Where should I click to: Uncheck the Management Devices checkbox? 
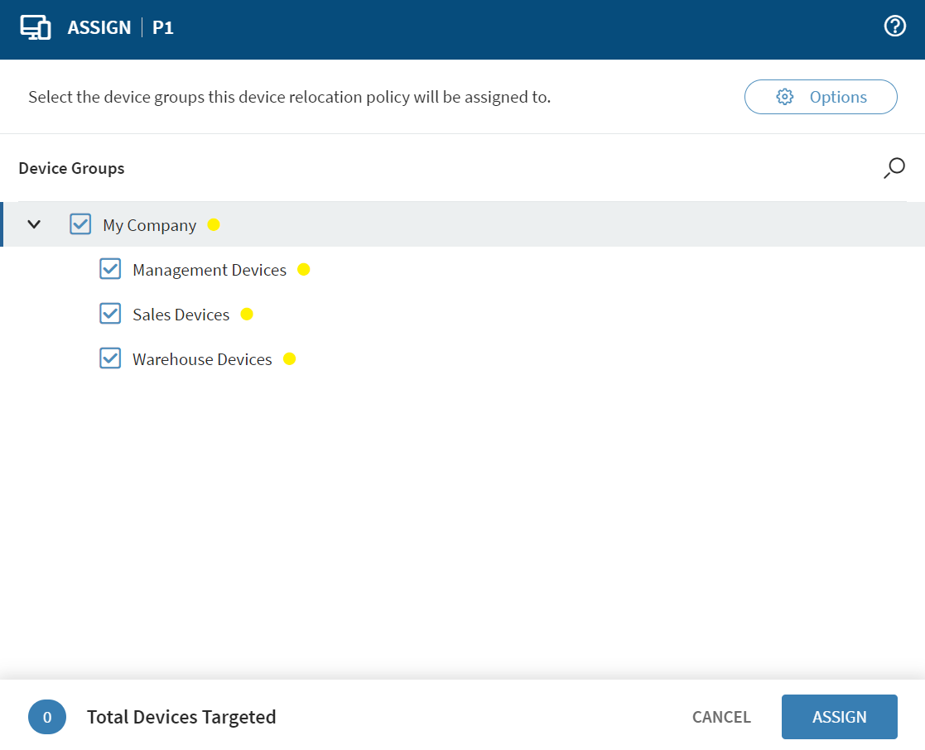(x=110, y=269)
